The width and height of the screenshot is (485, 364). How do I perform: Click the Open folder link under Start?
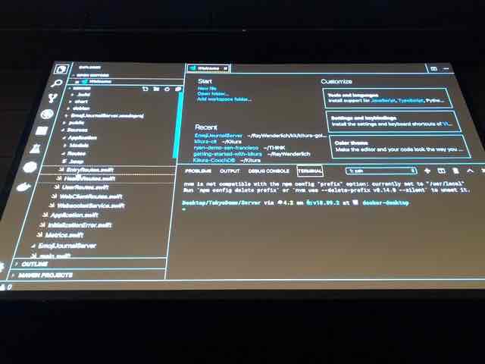point(213,93)
